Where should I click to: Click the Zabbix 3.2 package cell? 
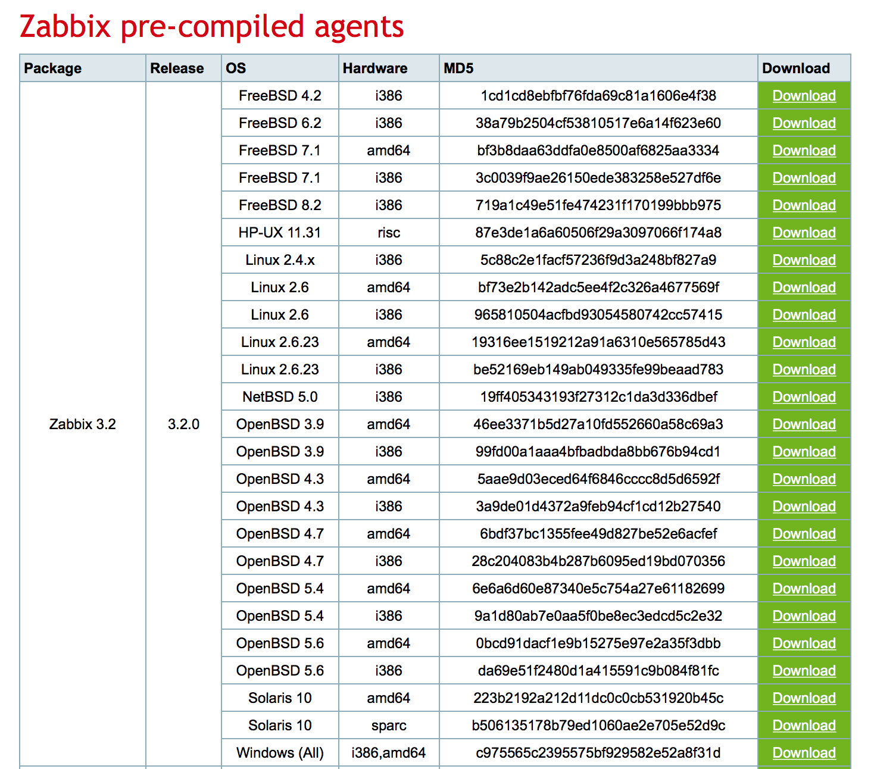(83, 424)
